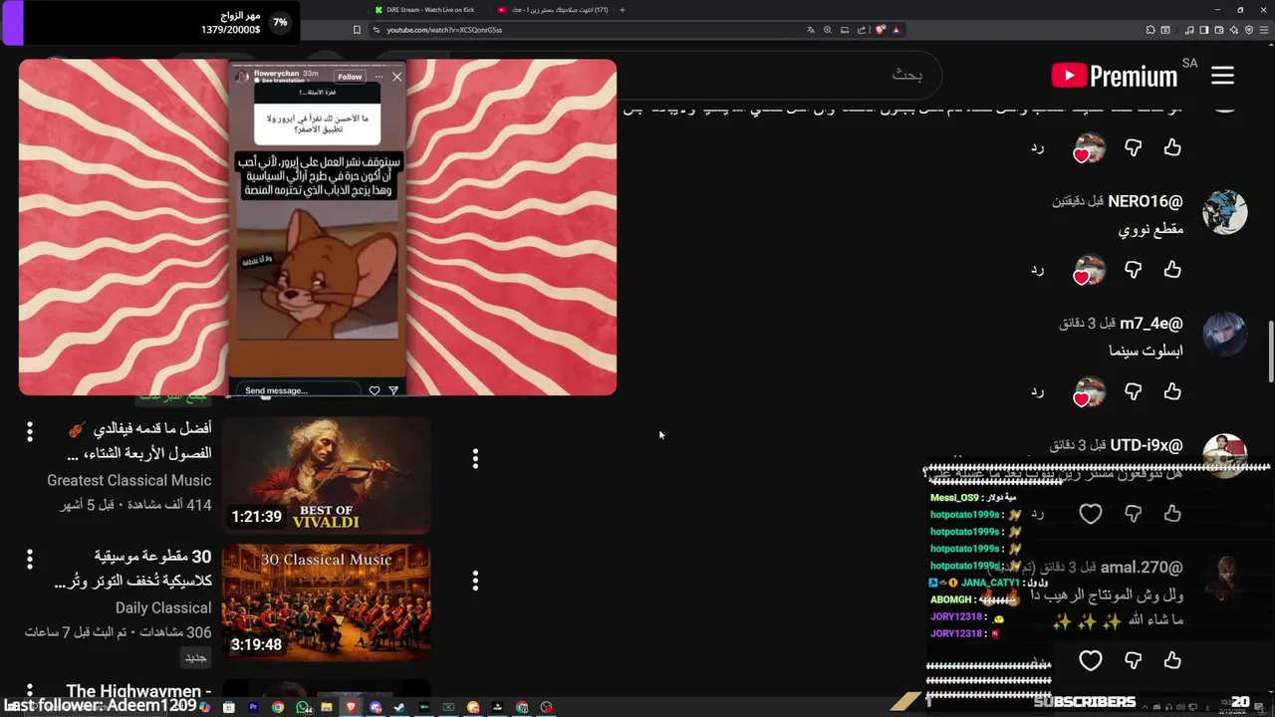Click the share page icon

point(862,30)
